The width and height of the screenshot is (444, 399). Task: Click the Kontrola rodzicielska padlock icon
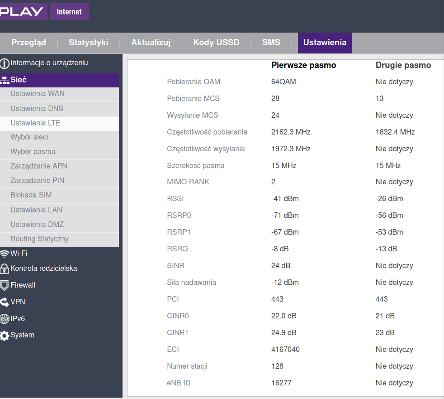pos(5,269)
